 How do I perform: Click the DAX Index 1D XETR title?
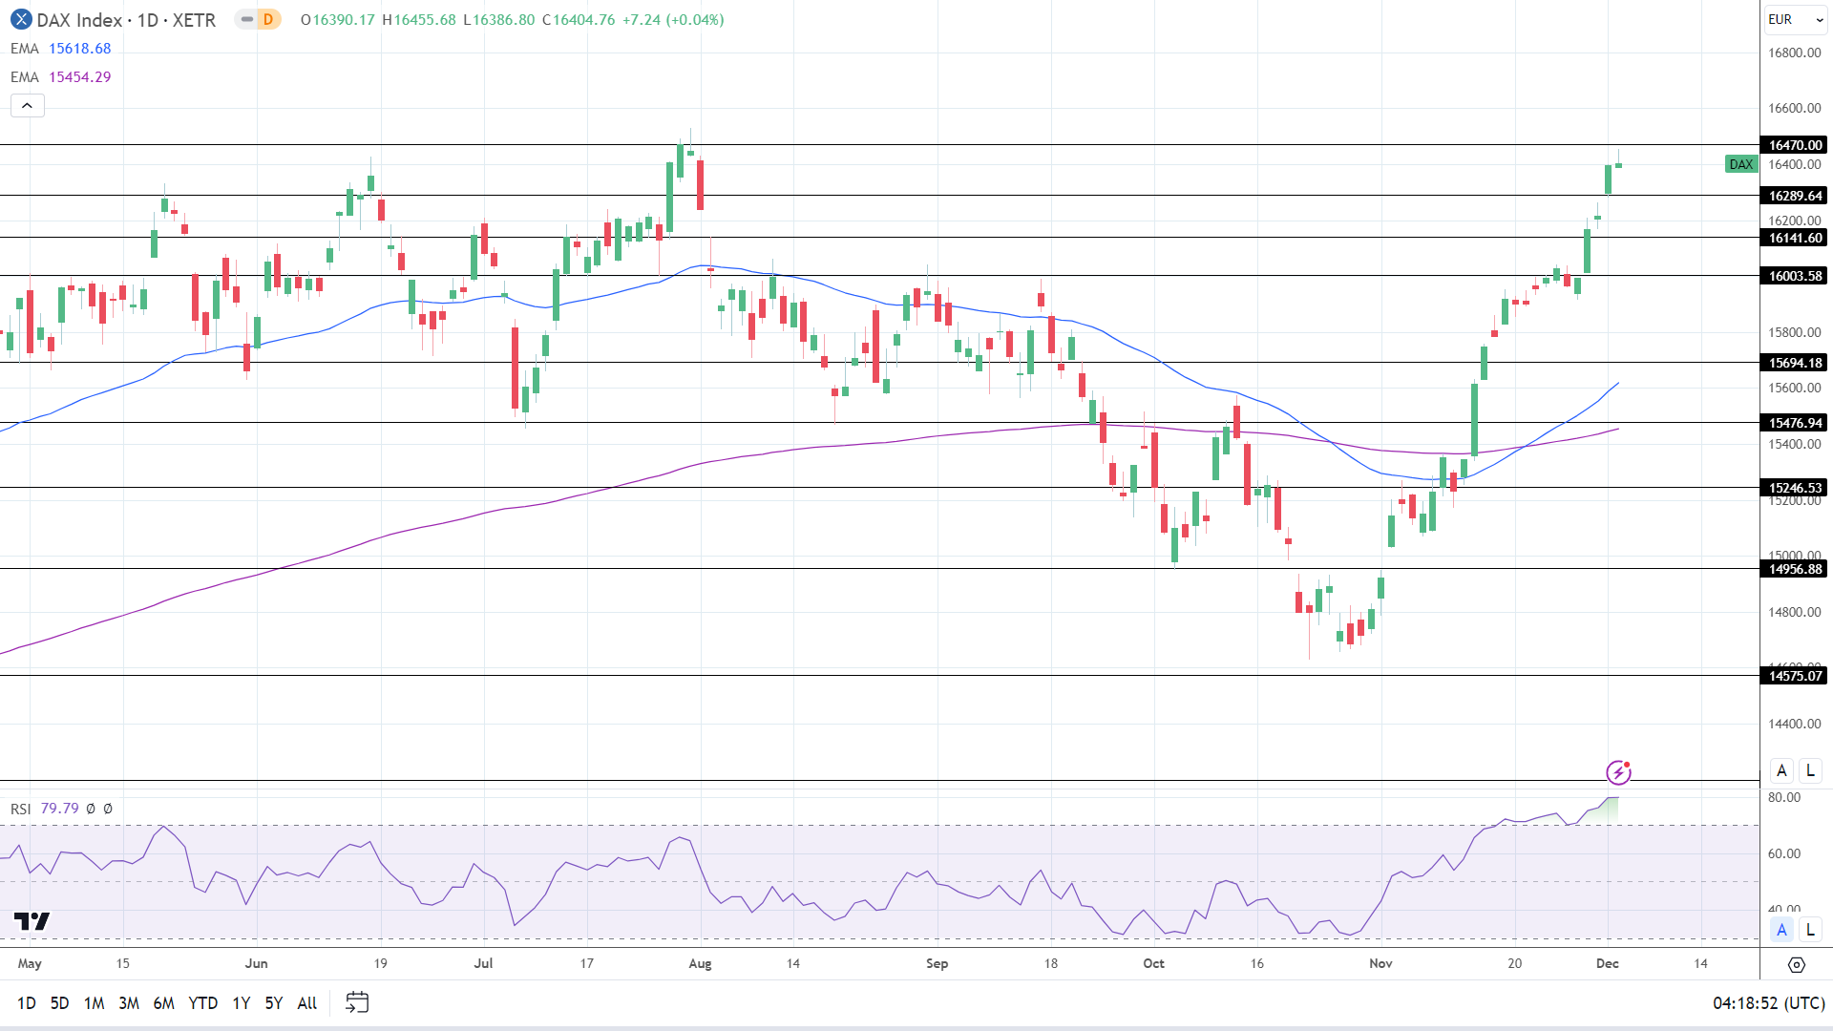[126, 19]
